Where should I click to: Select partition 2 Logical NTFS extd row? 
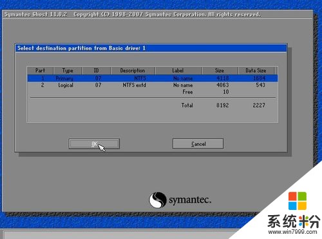[153, 85]
